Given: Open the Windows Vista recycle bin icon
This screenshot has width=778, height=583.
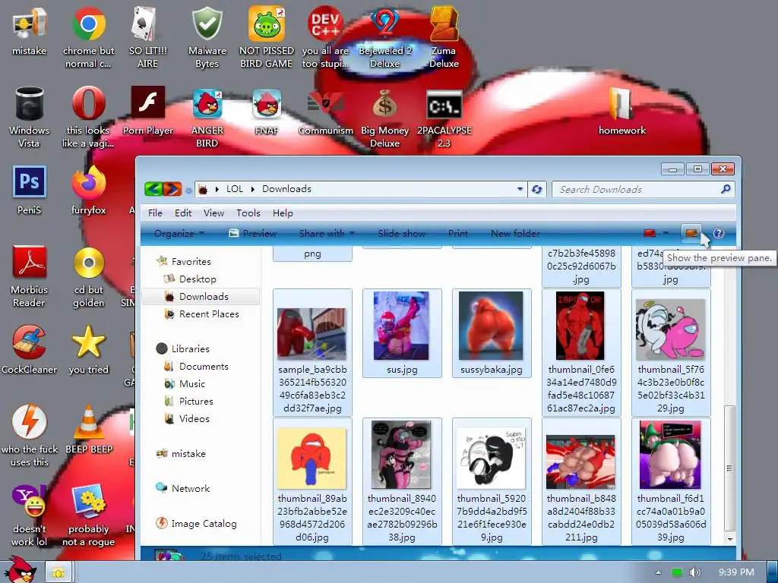Looking at the screenshot, I should coord(29,103).
